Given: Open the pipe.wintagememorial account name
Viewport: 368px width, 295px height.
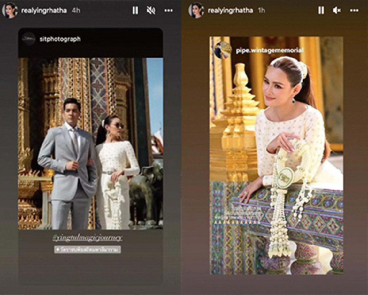Looking at the screenshot, I should click(269, 50).
